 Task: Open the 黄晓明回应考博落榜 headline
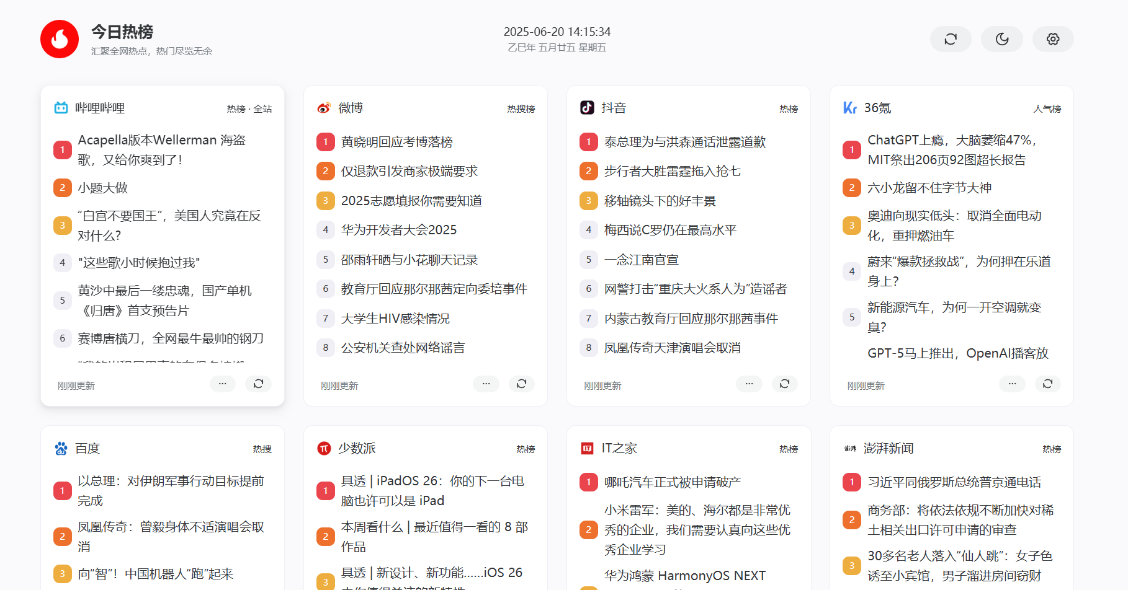click(396, 142)
